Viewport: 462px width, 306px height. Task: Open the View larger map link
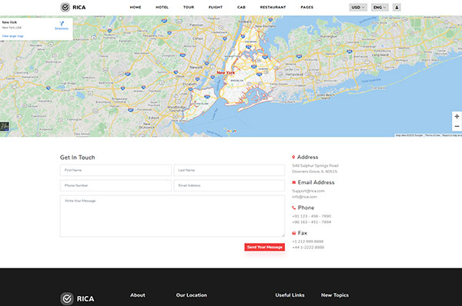[12, 36]
